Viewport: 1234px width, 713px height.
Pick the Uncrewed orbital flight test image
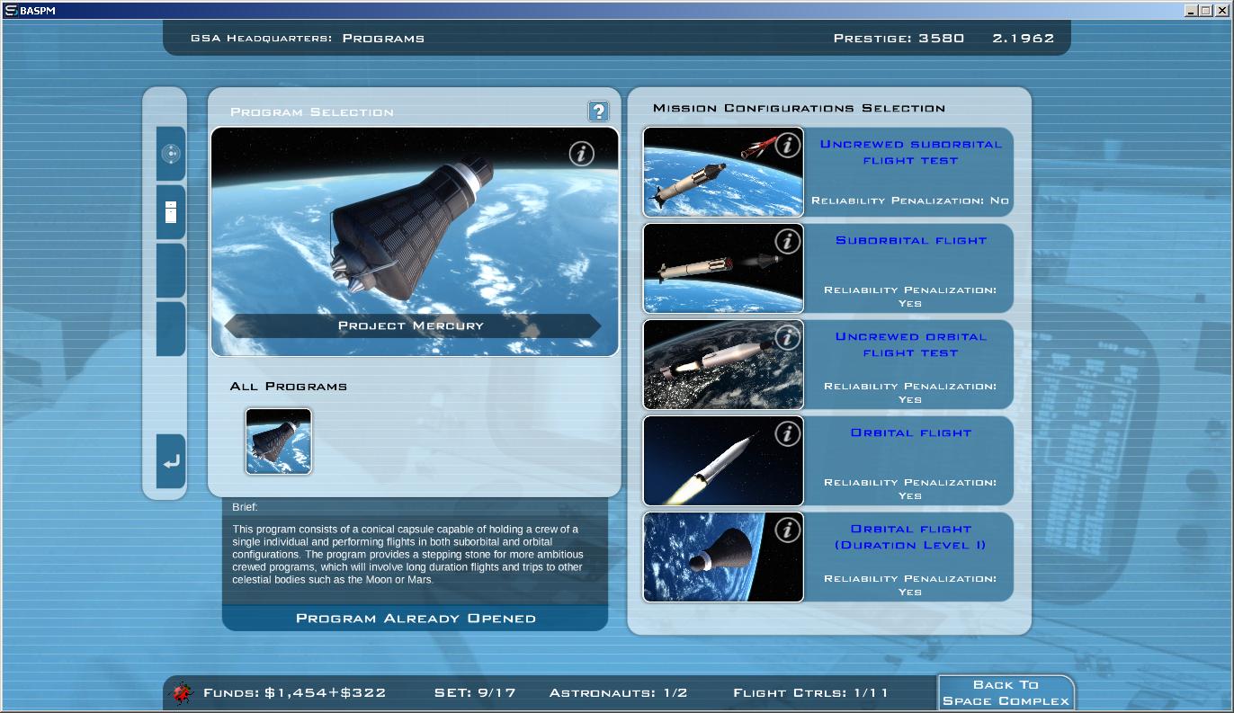point(723,364)
